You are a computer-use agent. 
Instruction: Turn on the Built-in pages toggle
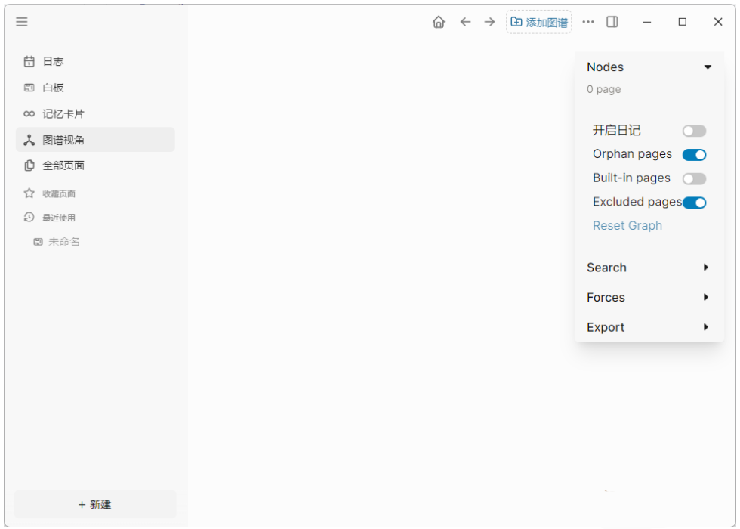pyautogui.click(x=694, y=179)
